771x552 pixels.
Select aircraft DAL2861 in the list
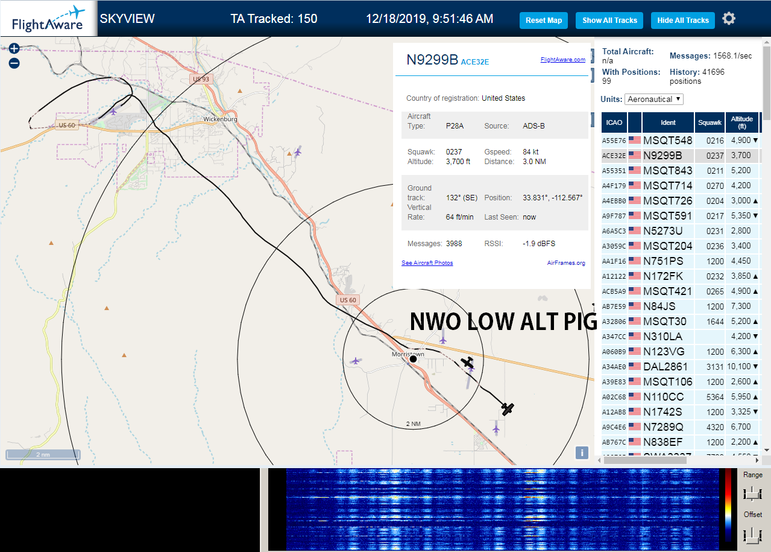pyautogui.click(x=680, y=366)
